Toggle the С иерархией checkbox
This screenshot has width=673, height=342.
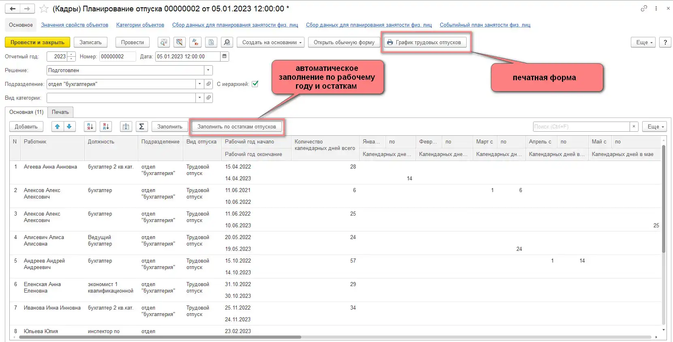tap(255, 84)
